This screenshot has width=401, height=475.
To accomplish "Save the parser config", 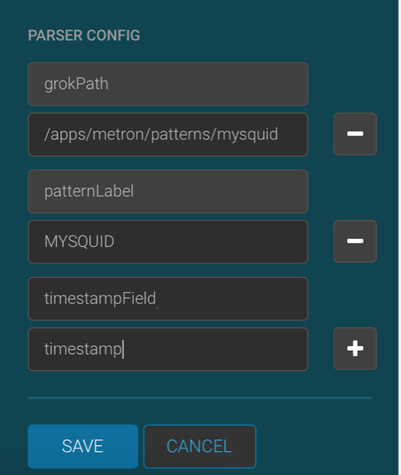I will tap(83, 446).
